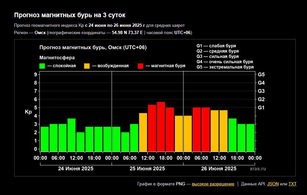
Task: Click the first yellow bar on 25 June
Action: (x=143, y=132)
